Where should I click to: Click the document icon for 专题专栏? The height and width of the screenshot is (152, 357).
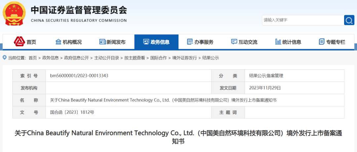[322, 42]
